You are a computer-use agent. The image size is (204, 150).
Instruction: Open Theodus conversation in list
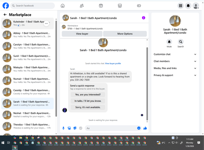27,126
